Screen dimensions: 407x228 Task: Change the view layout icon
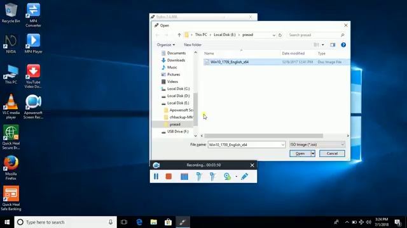tap(317, 45)
